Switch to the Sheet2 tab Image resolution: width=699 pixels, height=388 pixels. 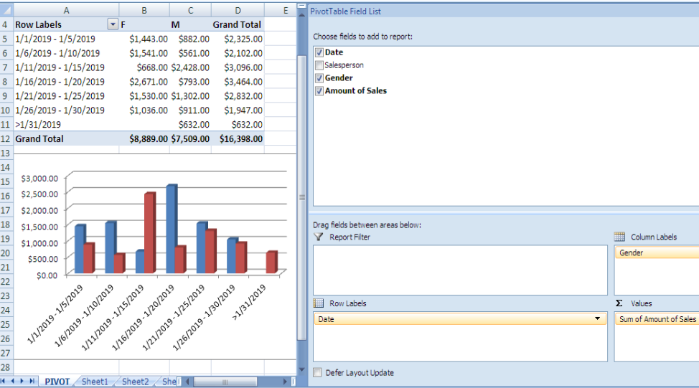(x=135, y=382)
